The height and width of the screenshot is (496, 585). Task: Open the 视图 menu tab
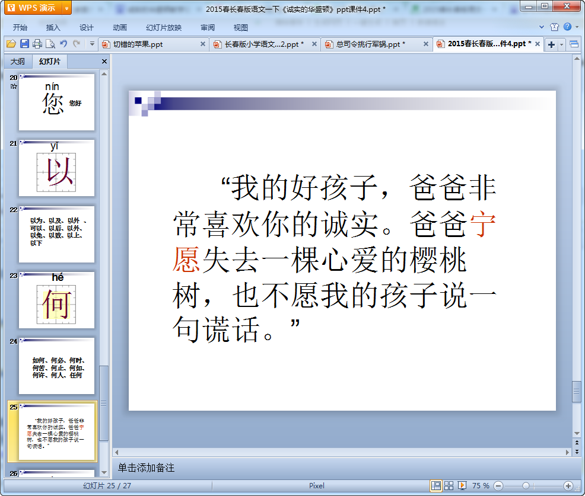click(241, 28)
